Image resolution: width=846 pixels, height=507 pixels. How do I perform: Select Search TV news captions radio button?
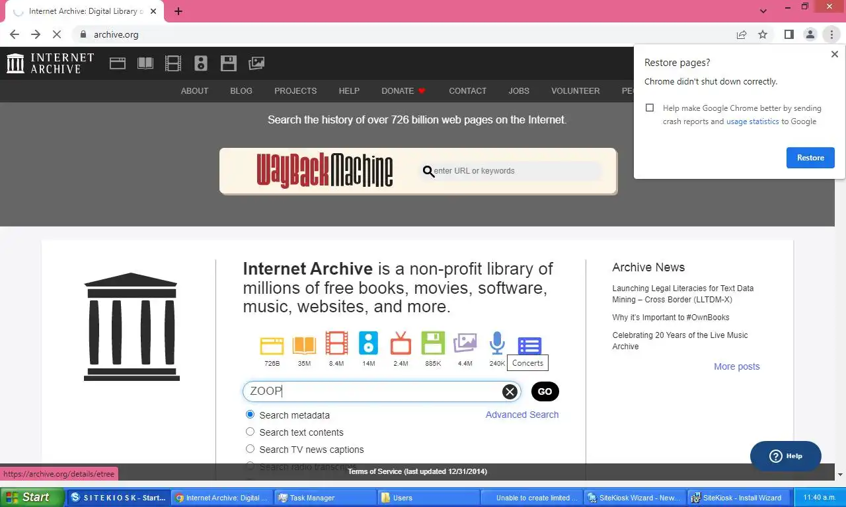(250, 449)
